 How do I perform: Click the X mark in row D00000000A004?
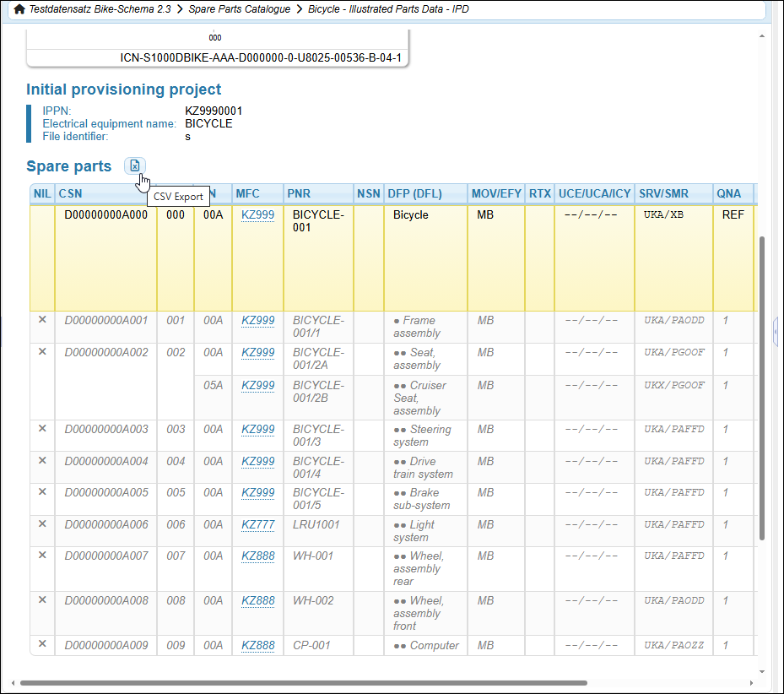click(42, 460)
